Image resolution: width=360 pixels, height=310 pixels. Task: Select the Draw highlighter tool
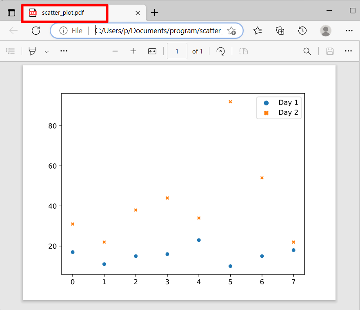click(x=33, y=51)
